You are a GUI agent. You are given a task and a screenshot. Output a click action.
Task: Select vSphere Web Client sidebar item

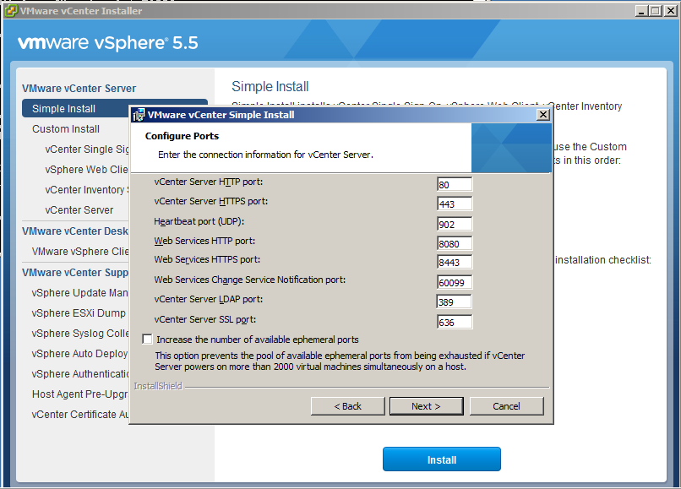pyautogui.click(x=86, y=170)
